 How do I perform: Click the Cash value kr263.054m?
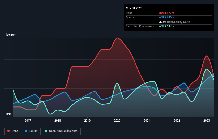(166, 26)
